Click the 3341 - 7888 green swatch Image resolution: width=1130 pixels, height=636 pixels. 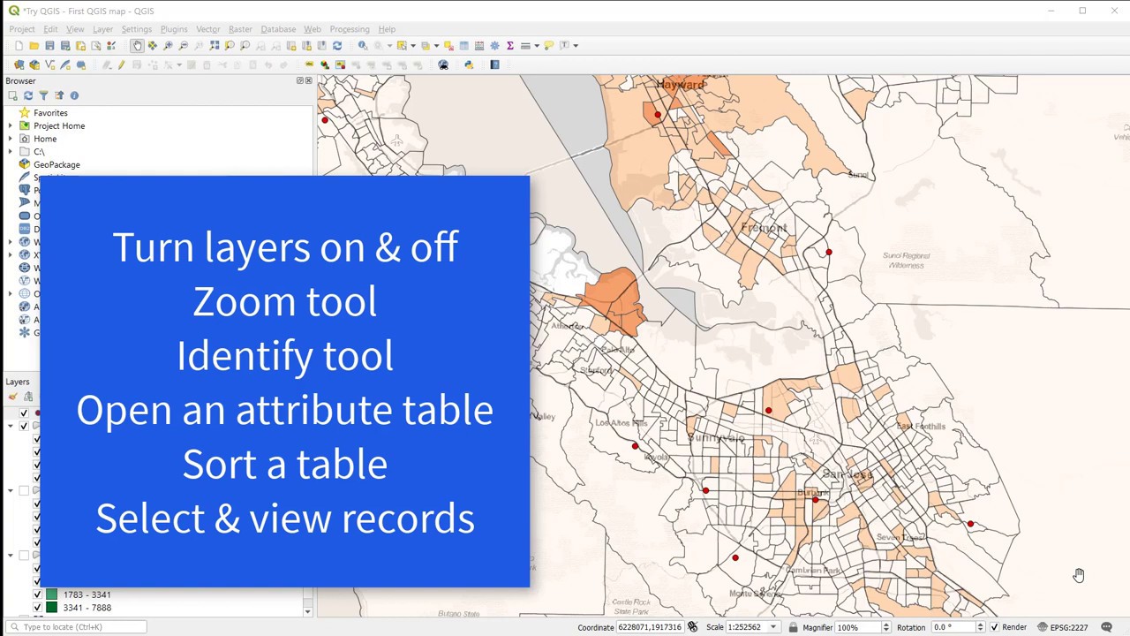tap(52, 608)
